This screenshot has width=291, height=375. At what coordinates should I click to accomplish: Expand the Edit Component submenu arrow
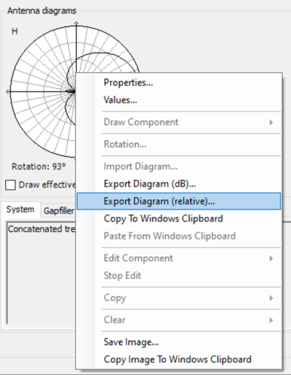[x=271, y=258]
